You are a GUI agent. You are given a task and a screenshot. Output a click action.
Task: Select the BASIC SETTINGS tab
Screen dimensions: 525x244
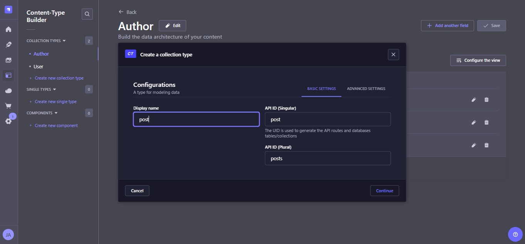[321, 88]
